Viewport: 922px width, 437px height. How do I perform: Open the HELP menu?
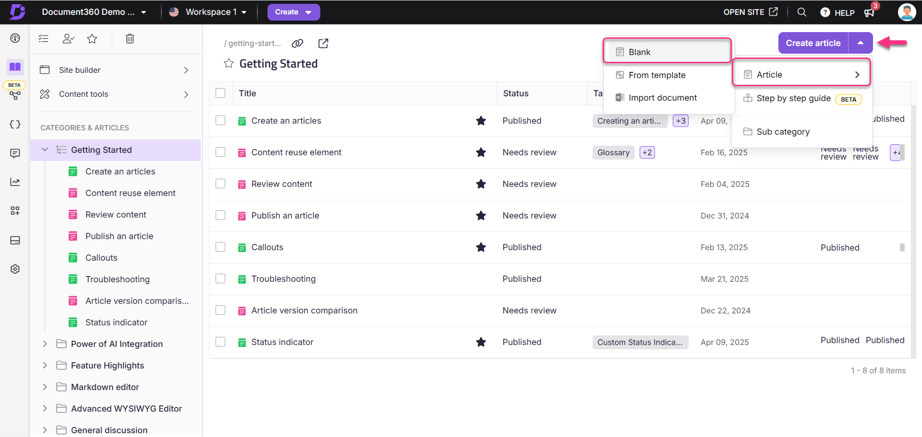click(837, 12)
